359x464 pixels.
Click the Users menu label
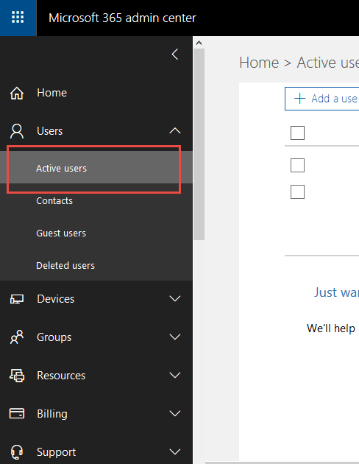(x=49, y=131)
